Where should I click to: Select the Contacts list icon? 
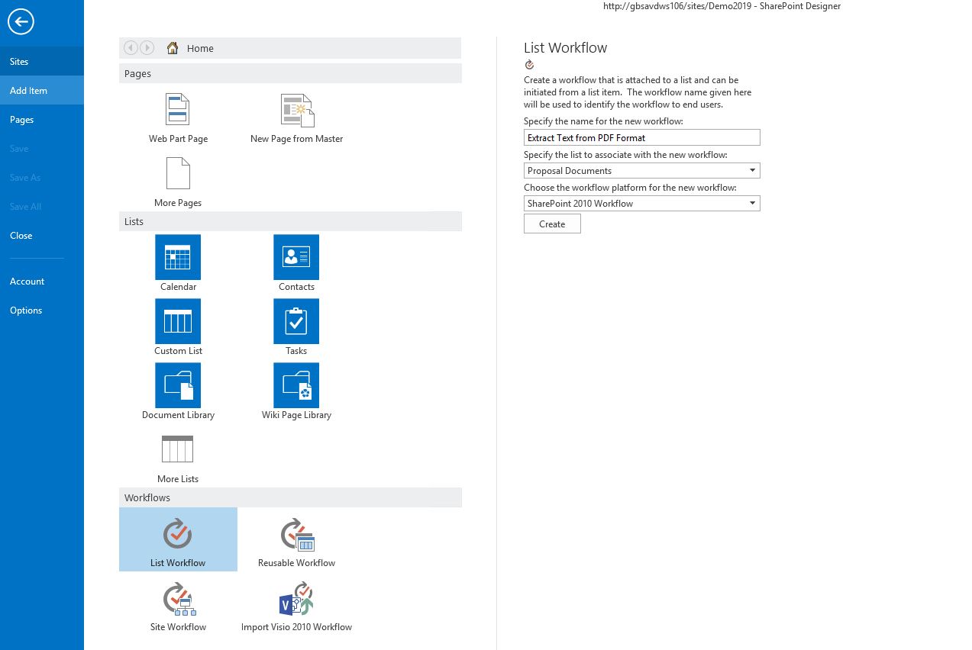[x=296, y=257]
